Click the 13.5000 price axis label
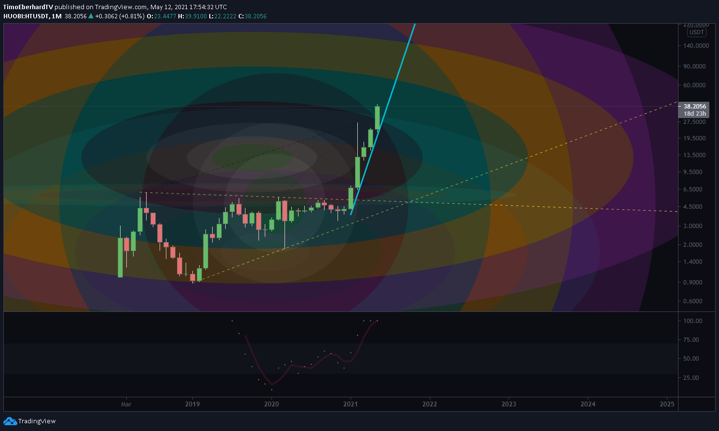This screenshot has height=431, width=719. tap(694, 155)
